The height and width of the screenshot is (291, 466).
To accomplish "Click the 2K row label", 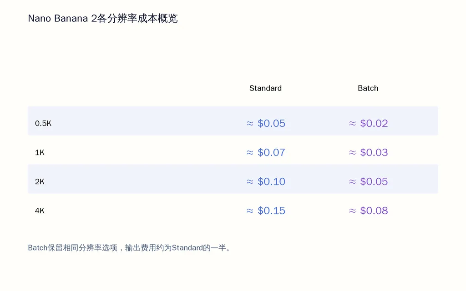I will 40,181.
